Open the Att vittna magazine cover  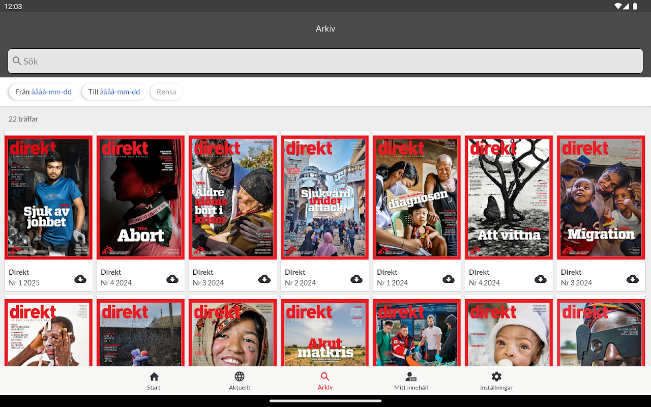[x=509, y=197]
